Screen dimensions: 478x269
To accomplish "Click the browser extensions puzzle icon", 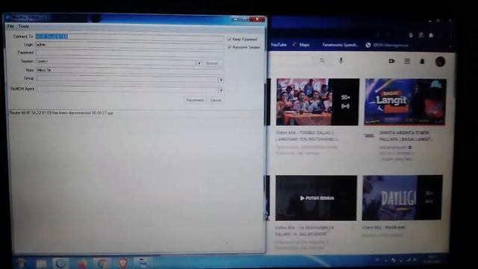I will click(x=431, y=35).
